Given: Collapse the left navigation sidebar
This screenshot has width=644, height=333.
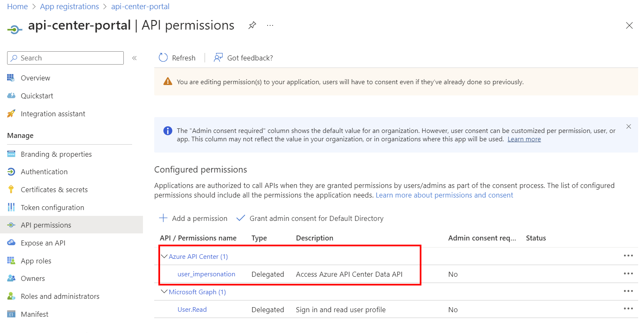Looking at the screenshot, I should tap(134, 58).
